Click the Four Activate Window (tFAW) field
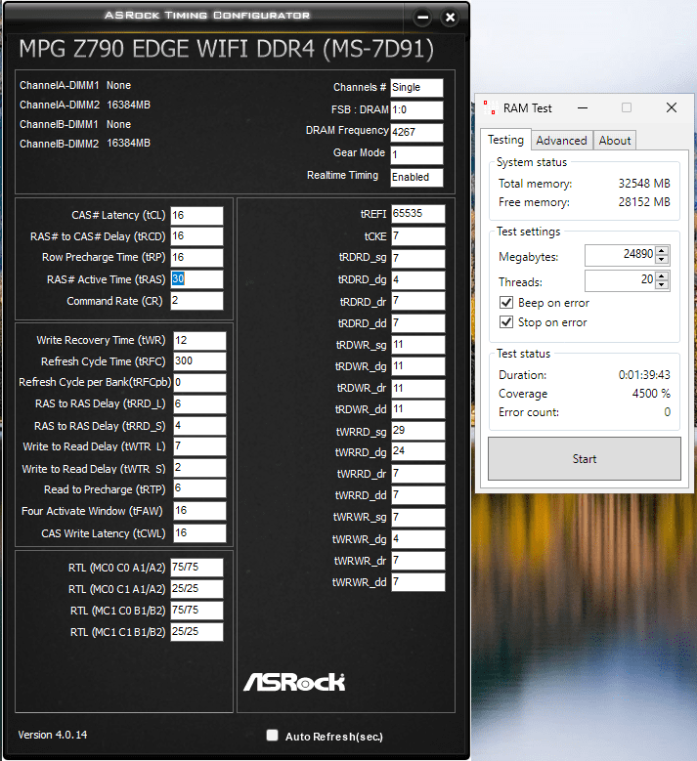The image size is (697, 761). pyautogui.click(x=199, y=511)
